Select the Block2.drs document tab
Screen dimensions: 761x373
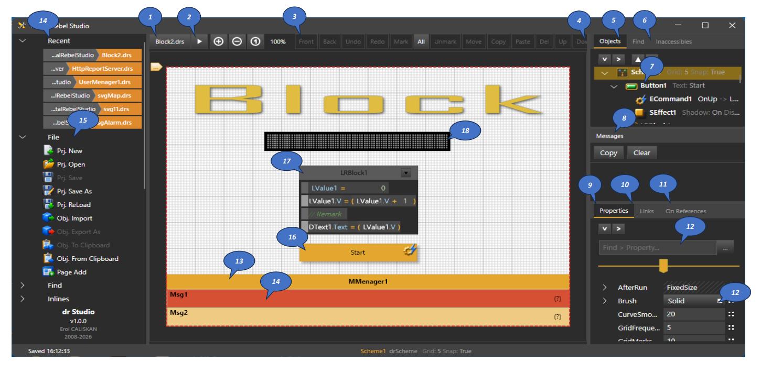170,41
